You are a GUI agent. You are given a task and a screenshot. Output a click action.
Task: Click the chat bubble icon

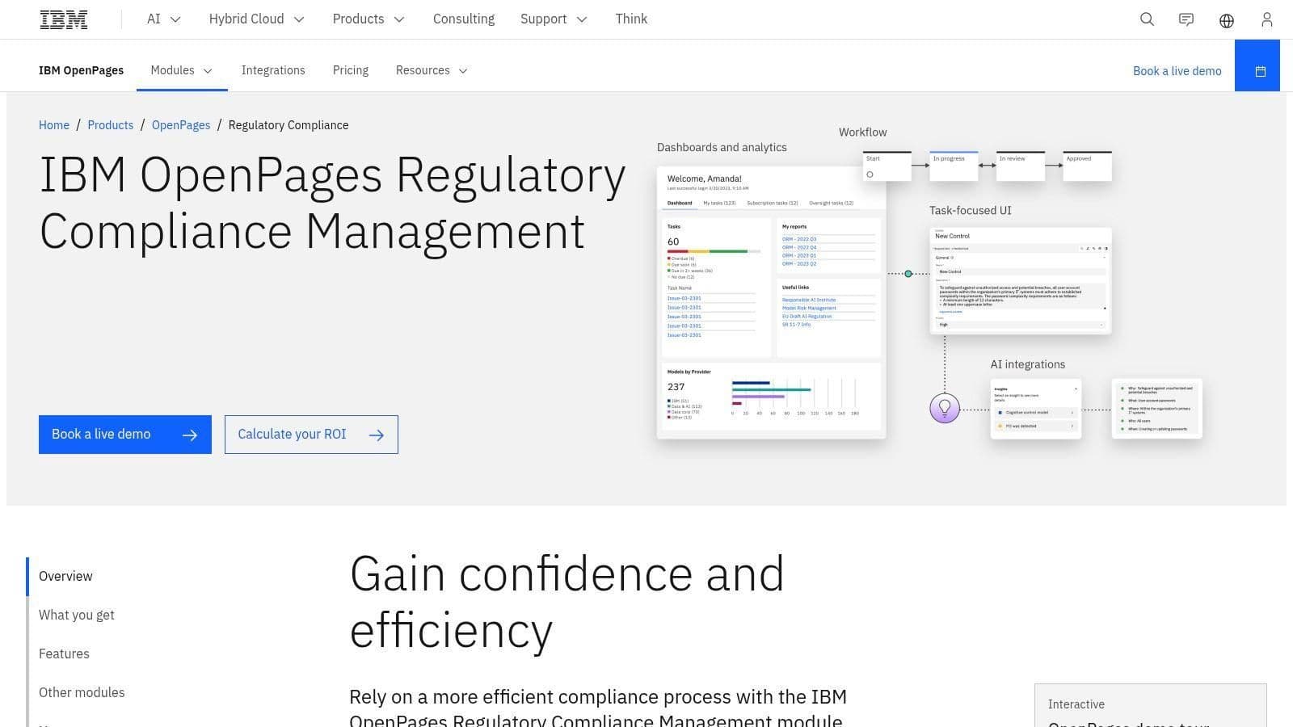click(x=1186, y=19)
